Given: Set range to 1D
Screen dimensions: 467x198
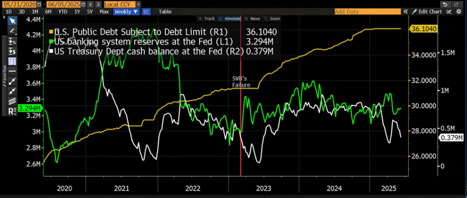Looking at the screenshot, I should click(9, 12).
